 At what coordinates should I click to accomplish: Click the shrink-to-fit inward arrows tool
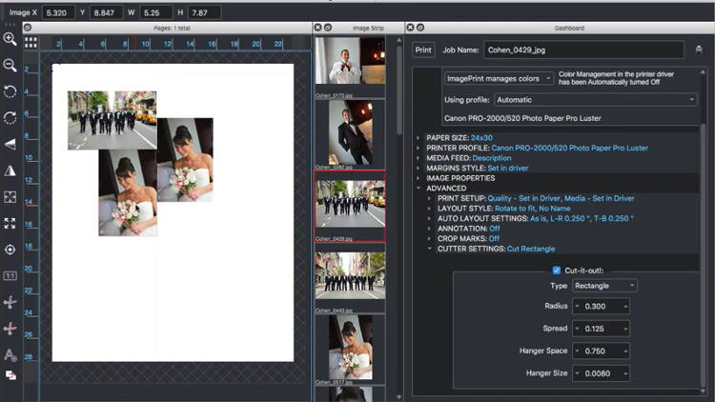10,197
